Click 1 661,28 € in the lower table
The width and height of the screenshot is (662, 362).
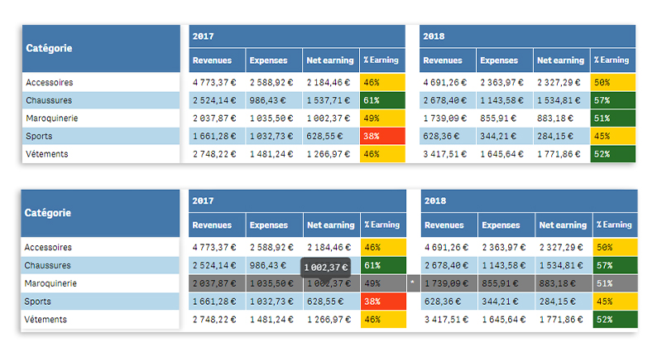214,302
